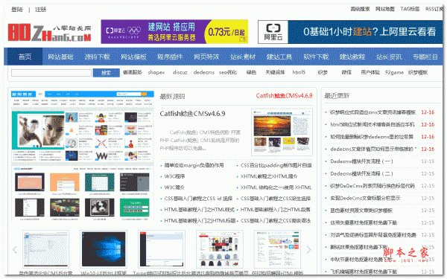Open 网页特效 nav item

point(206,57)
